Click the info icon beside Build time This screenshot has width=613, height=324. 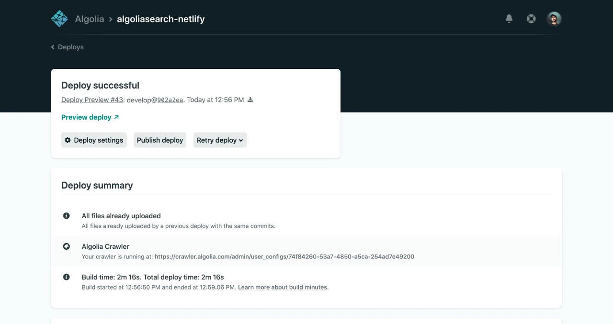(67, 277)
